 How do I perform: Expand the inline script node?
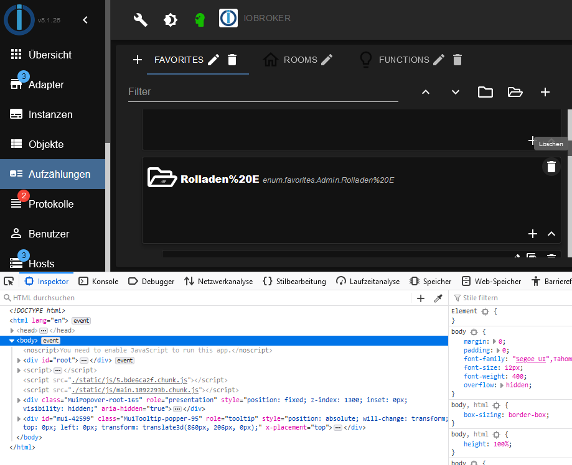coord(19,371)
